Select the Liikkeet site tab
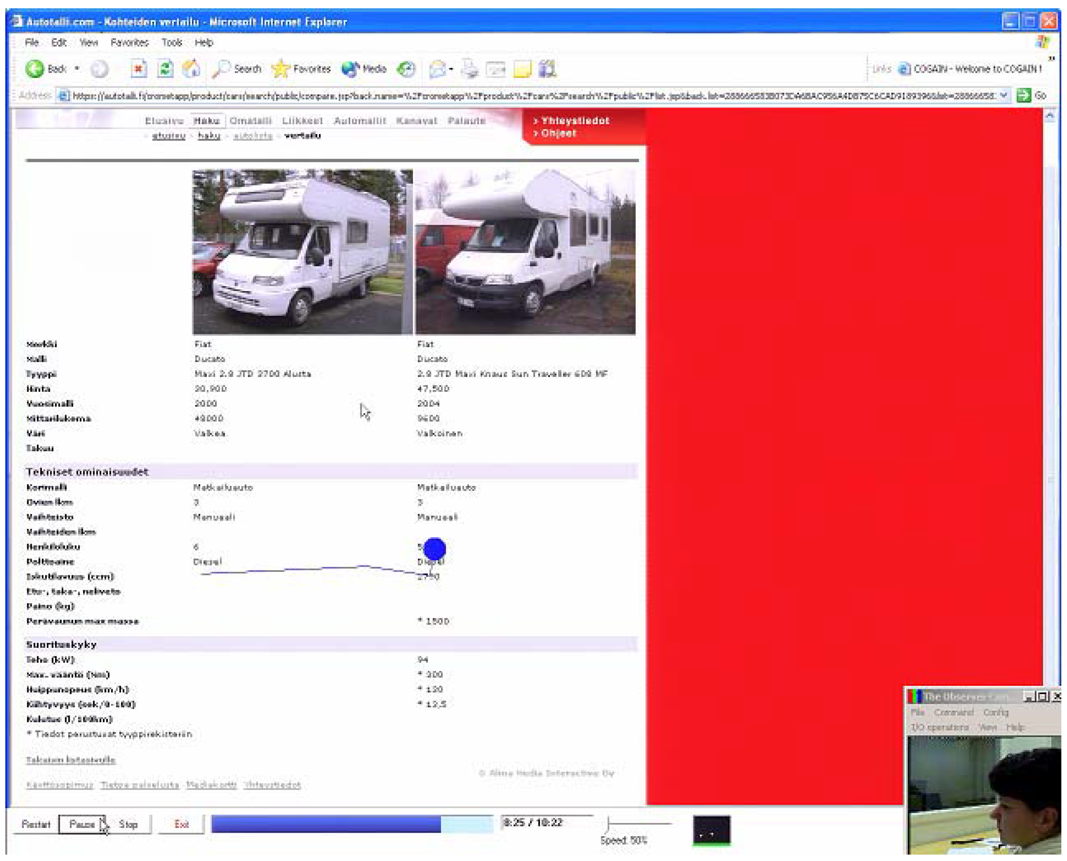The height and width of the screenshot is (861, 1067). click(302, 121)
